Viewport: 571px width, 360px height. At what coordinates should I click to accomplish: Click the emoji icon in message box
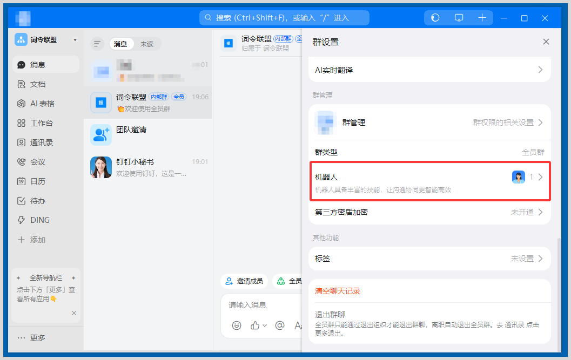click(237, 325)
